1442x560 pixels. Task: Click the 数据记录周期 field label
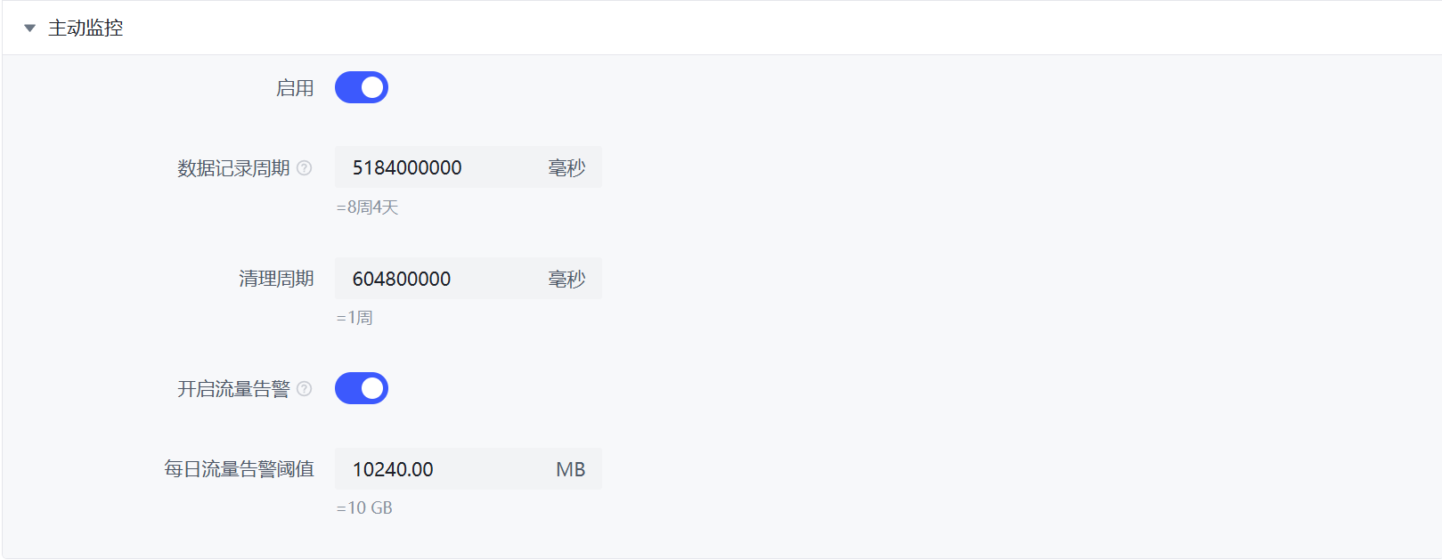coord(233,168)
